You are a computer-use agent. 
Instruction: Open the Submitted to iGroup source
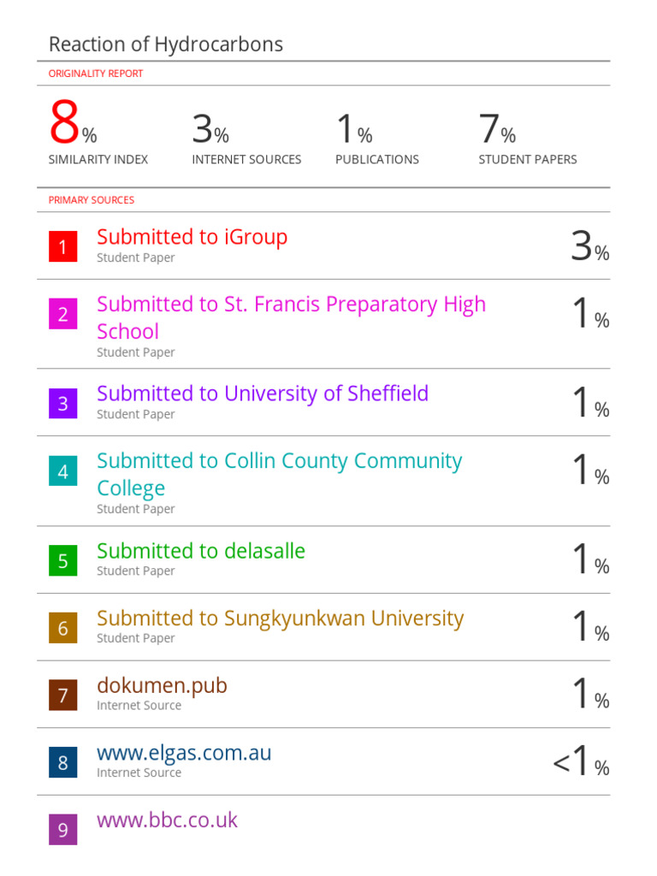[192, 237]
